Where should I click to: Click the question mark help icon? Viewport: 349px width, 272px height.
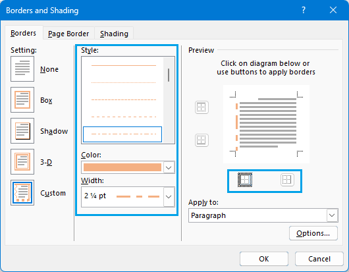coord(304,10)
